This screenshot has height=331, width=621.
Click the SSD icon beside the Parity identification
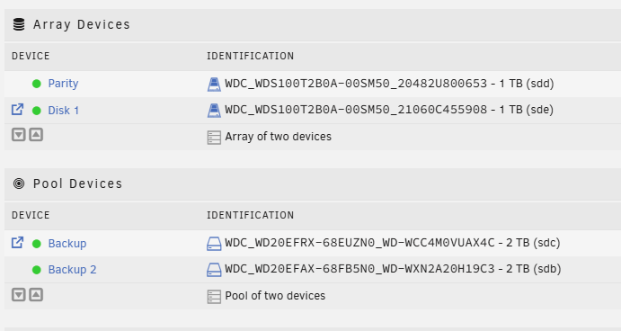(x=214, y=84)
